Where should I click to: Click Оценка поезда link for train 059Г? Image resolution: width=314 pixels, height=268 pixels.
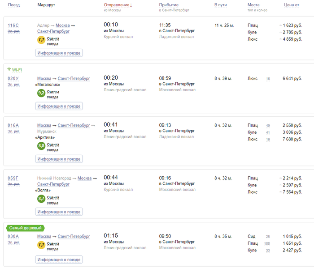[53, 199]
